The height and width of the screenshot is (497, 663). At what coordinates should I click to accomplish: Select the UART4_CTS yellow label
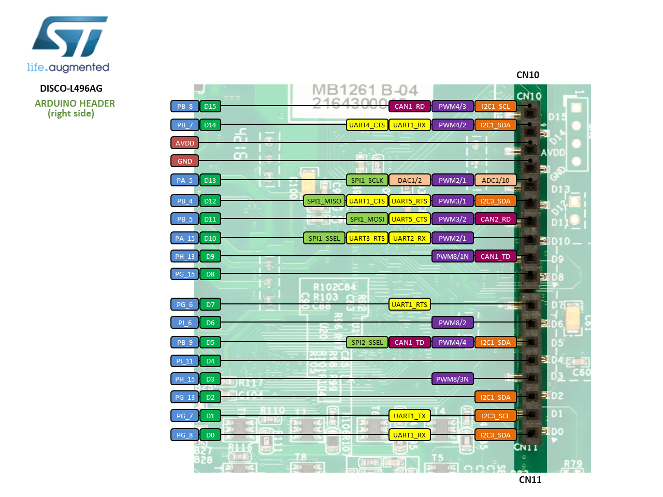[x=367, y=125]
